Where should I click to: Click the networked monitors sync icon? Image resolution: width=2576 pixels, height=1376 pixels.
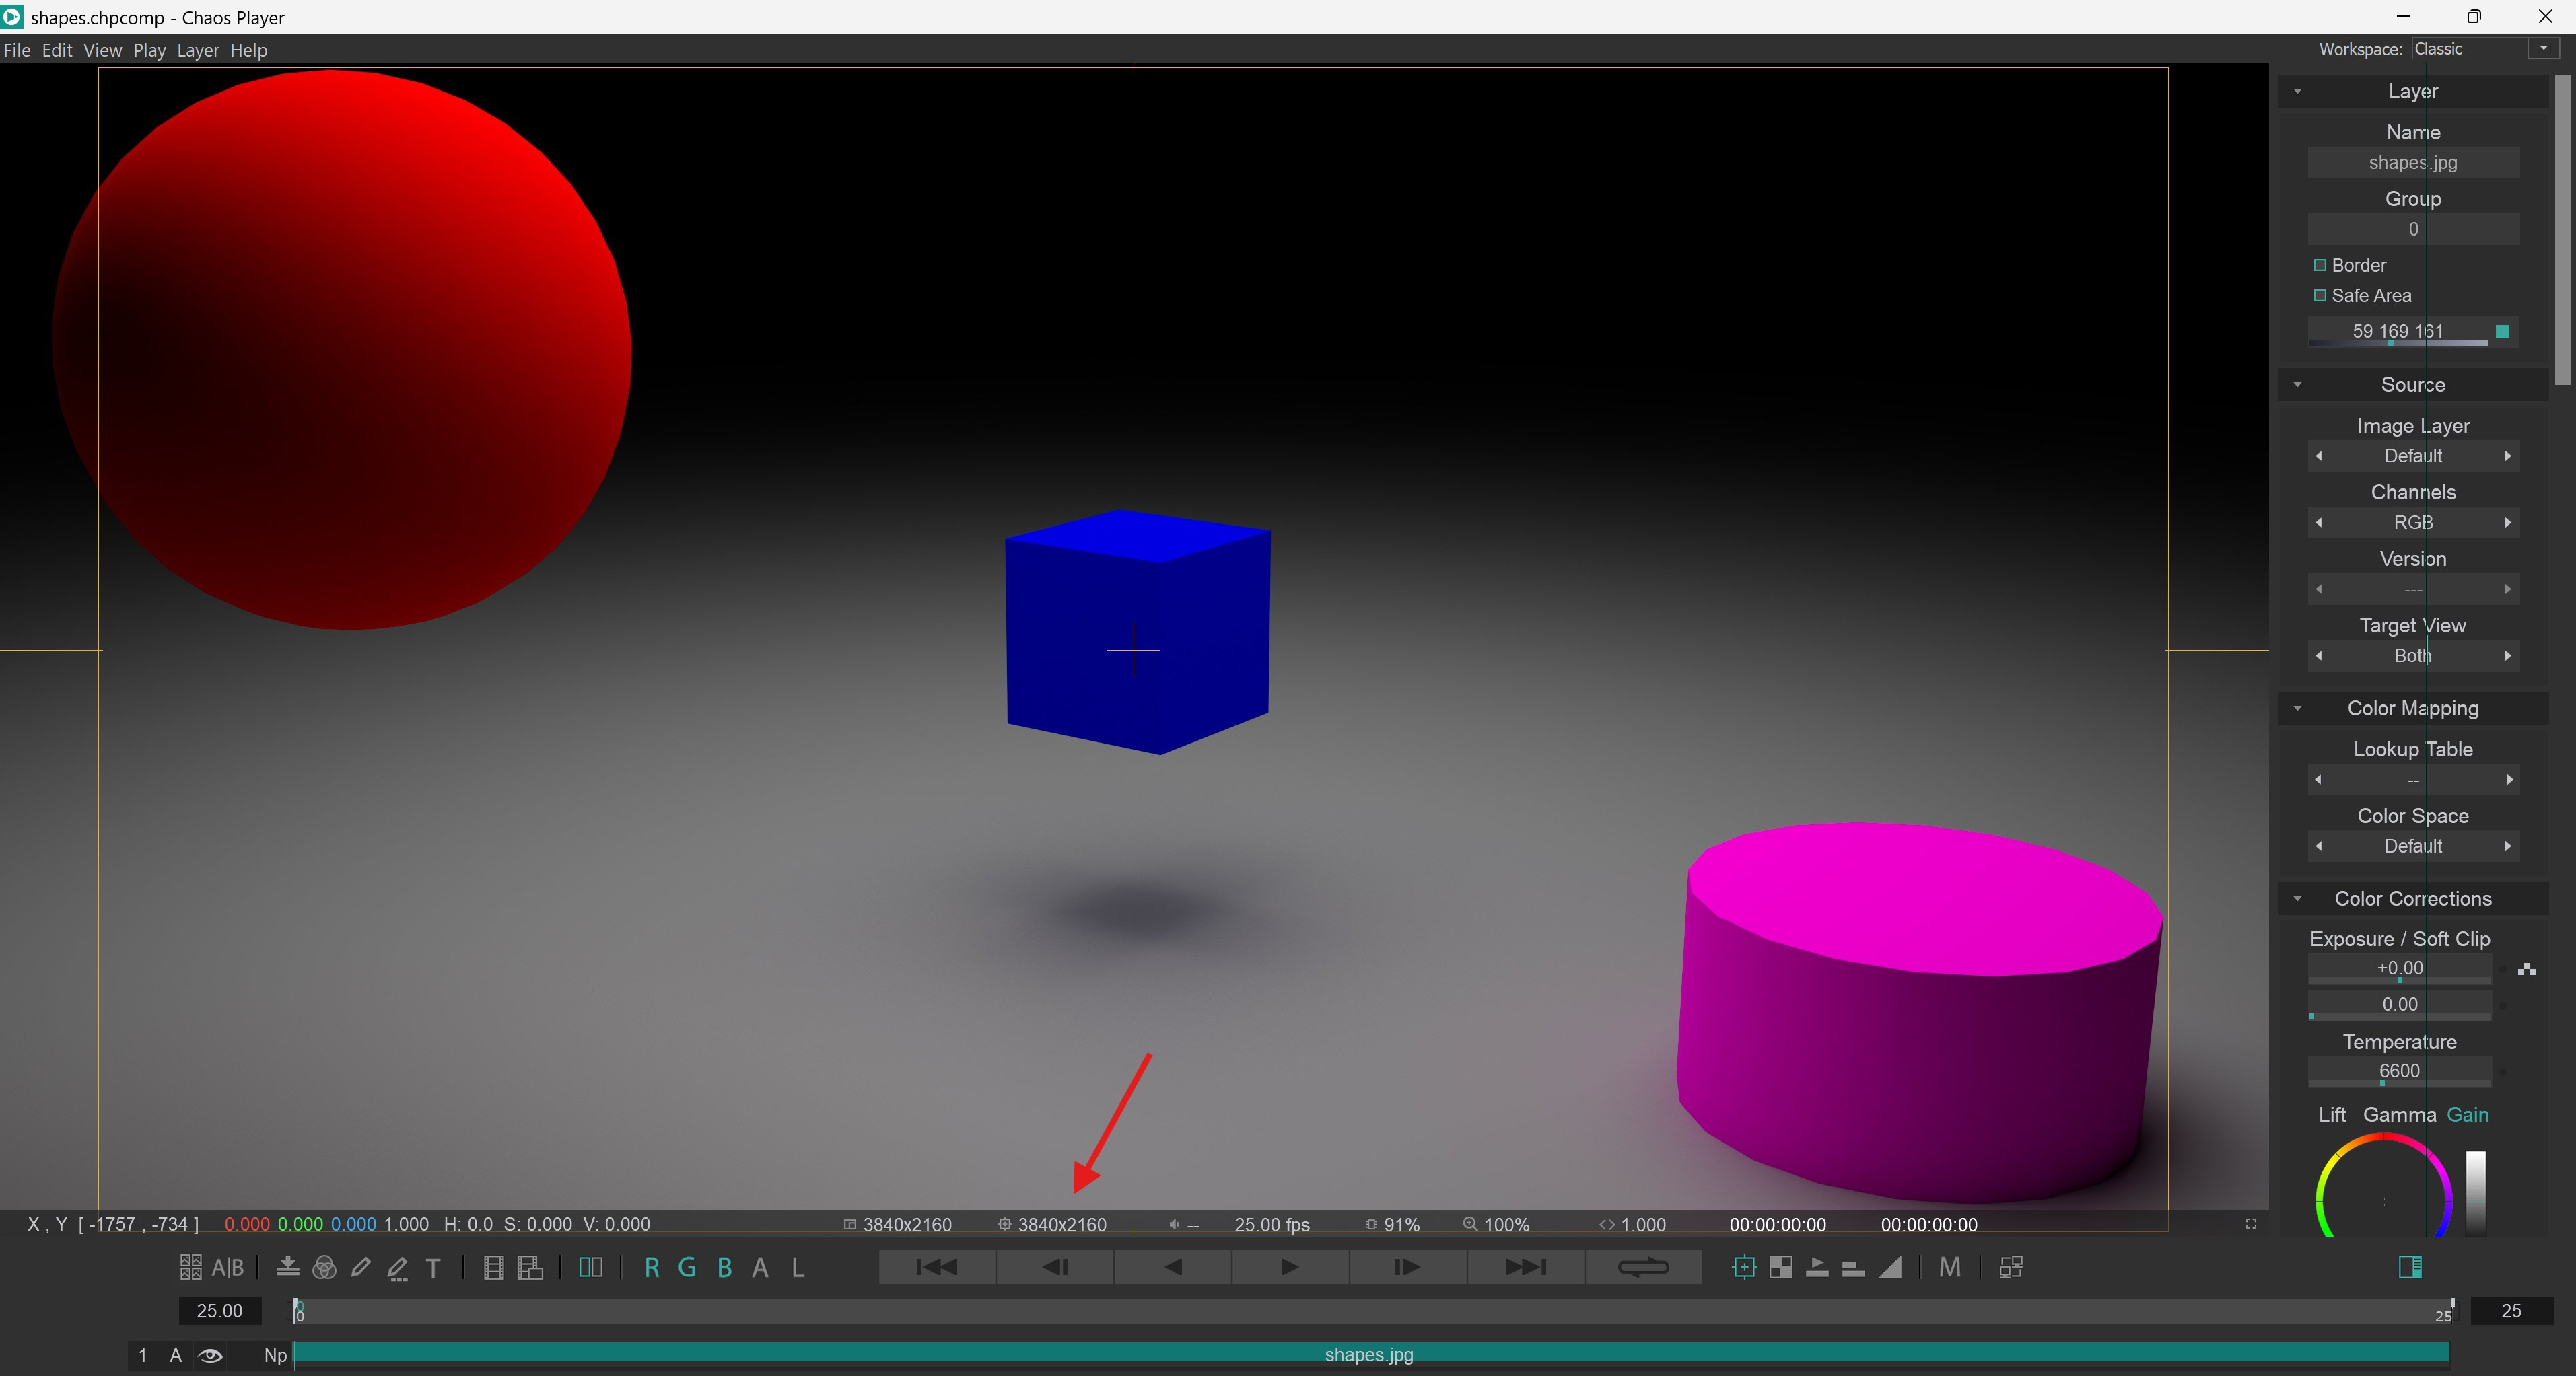(2011, 1267)
